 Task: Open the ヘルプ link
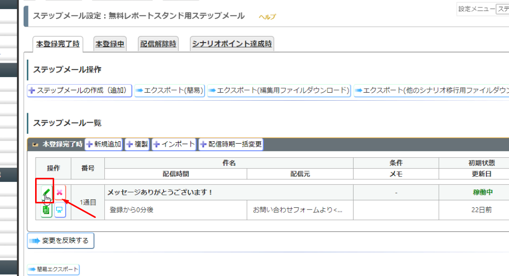[267, 17]
